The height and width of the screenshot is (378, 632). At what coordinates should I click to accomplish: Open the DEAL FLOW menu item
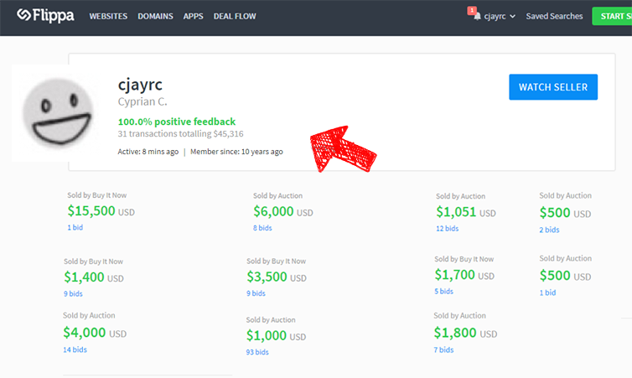235,16
